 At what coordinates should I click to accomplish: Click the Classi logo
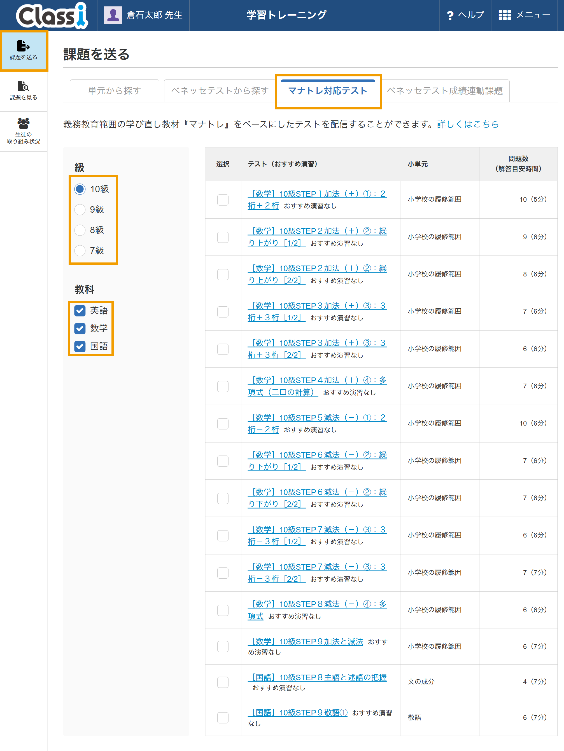pos(52,15)
